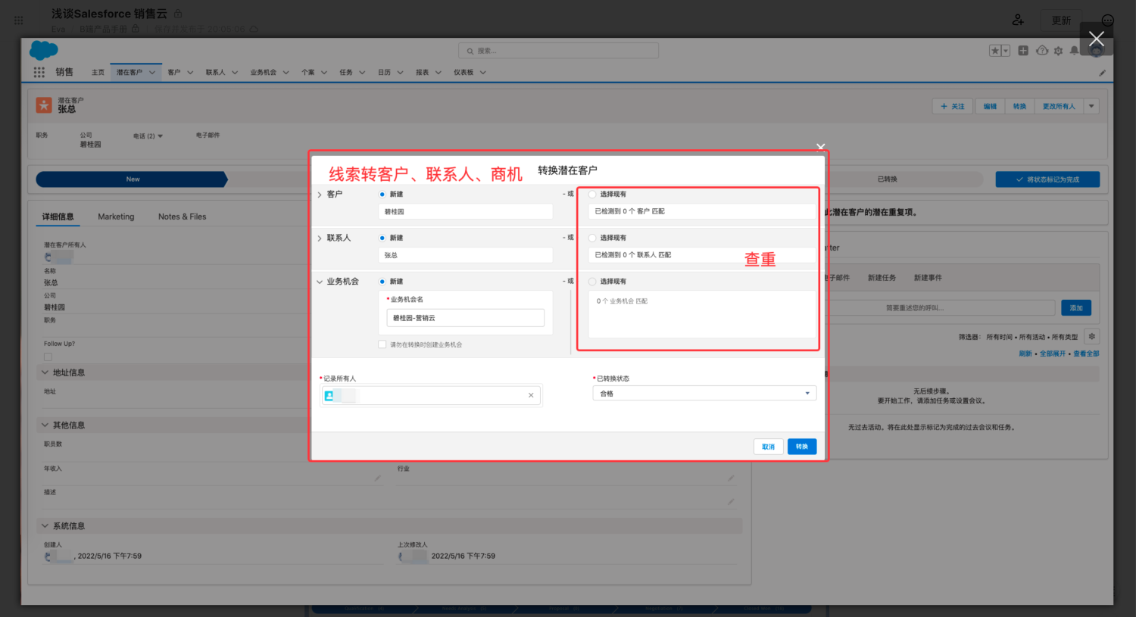This screenshot has height=617, width=1136.
Task: Click the 添加 button in activity panel
Action: click(x=1076, y=308)
